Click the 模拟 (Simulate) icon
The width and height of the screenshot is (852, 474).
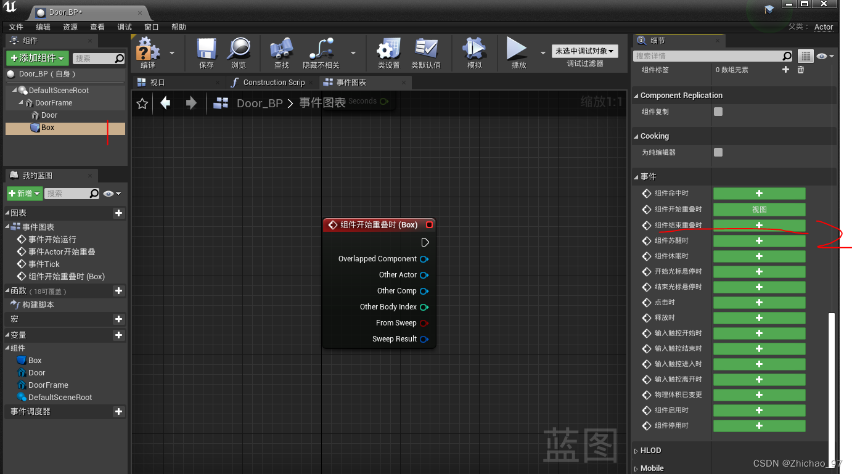coord(474,49)
